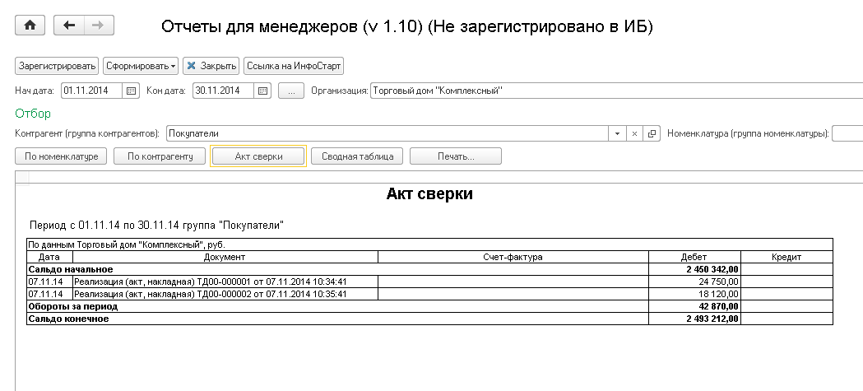Focus the Нач дата input field
Image resolution: width=863 pixels, height=391 pixels.
point(92,91)
